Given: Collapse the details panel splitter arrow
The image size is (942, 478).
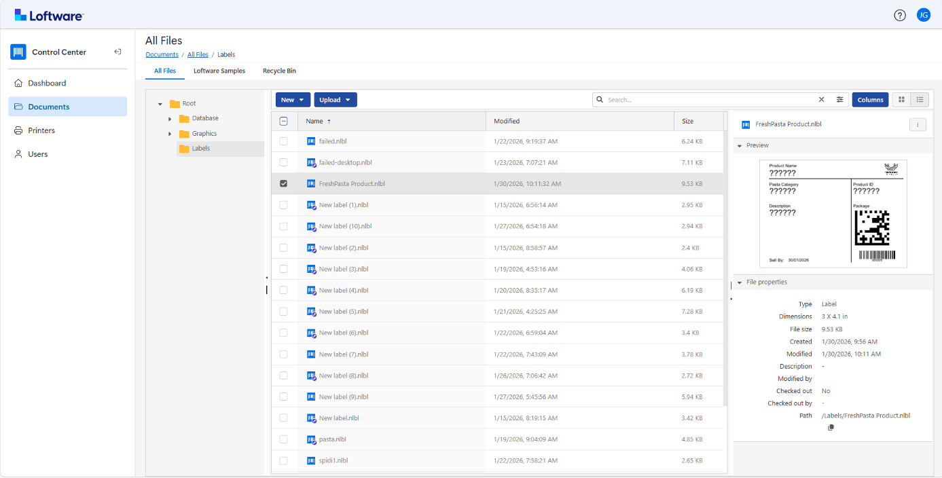Looking at the screenshot, I should click(x=731, y=299).
